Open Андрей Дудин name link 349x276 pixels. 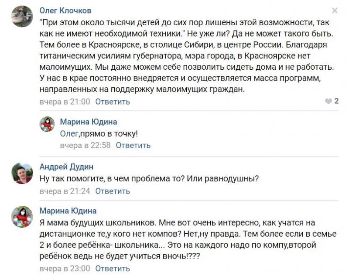click(66, 167)
